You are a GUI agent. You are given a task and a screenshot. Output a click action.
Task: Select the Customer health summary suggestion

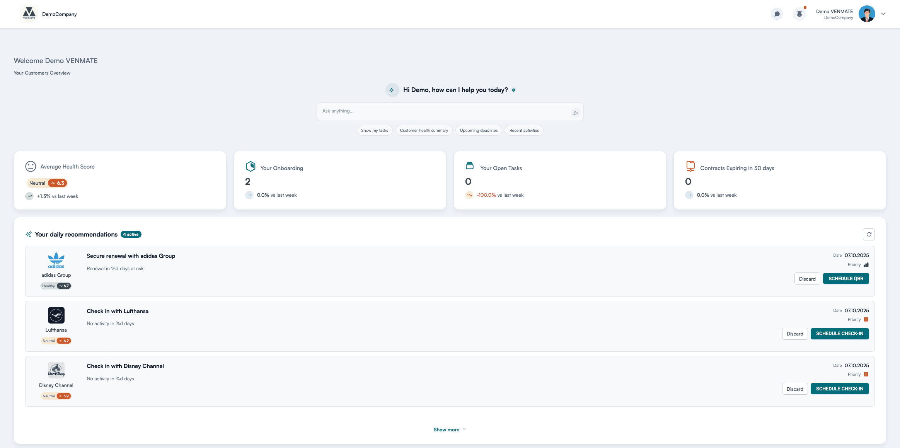(x=424, y=130)
